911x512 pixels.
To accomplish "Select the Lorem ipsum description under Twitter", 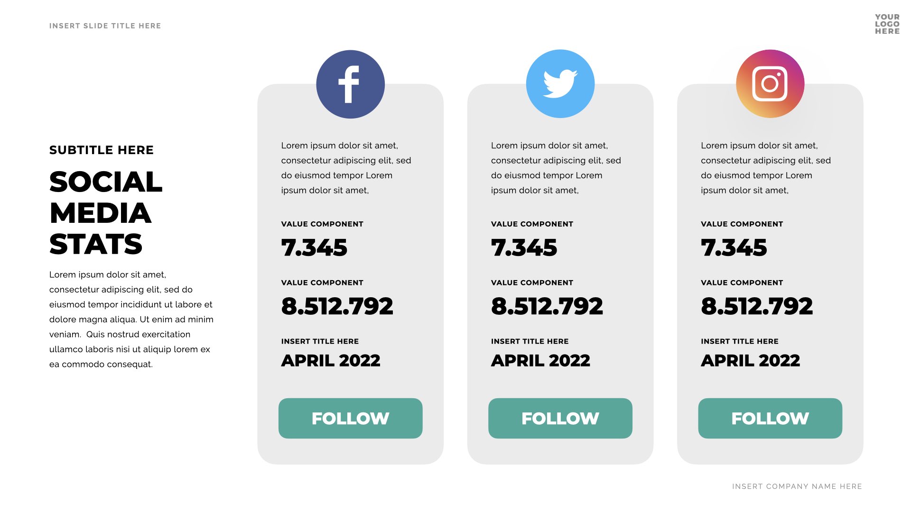I will coord(556,168).
